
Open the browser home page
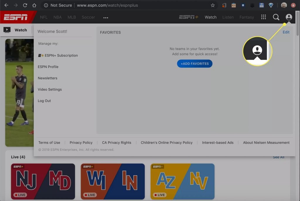[34, 5]
